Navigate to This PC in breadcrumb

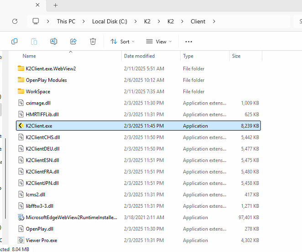[66, 21]
